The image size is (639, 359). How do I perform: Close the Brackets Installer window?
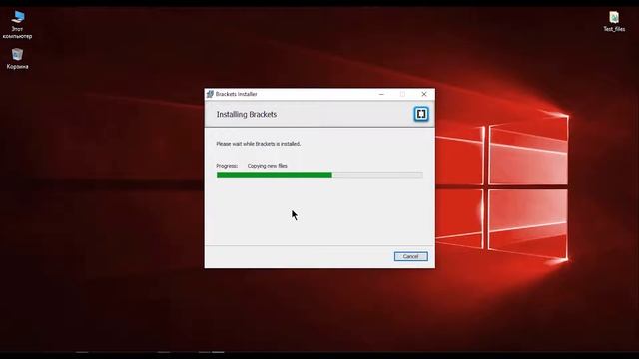click(x=424, y=94)
